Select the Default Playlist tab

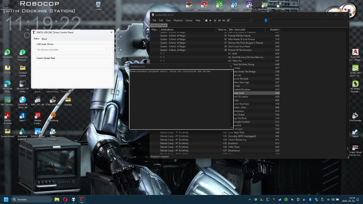(x=159, y=25)
